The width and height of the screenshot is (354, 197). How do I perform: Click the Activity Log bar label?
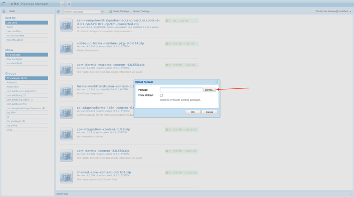62,194
